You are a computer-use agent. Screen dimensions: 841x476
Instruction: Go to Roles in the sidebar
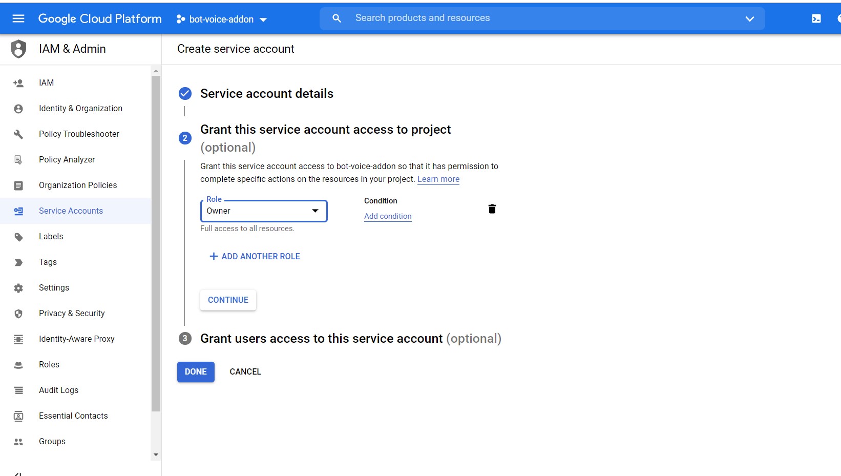tap(49, 365)
